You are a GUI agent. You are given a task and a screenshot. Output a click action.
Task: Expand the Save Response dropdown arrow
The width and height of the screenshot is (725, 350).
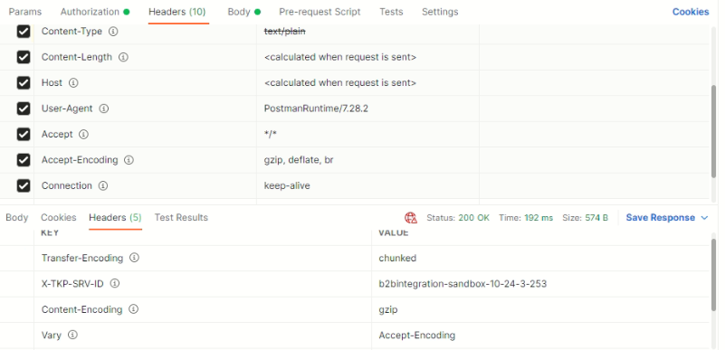[x=705, y=218]
